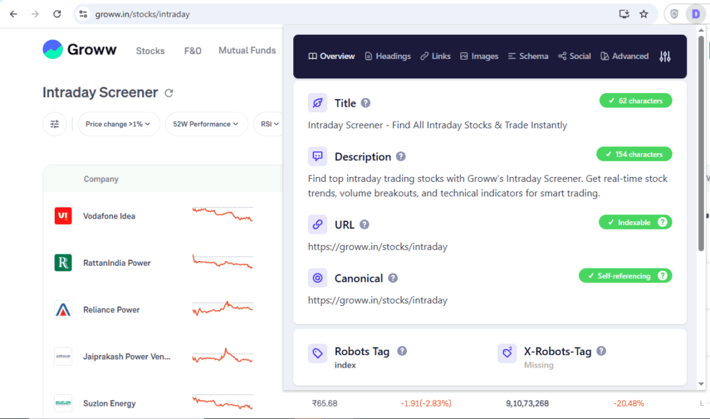
Task: Open the Vodafone Idea stock row
Action: tap(109, 216)
